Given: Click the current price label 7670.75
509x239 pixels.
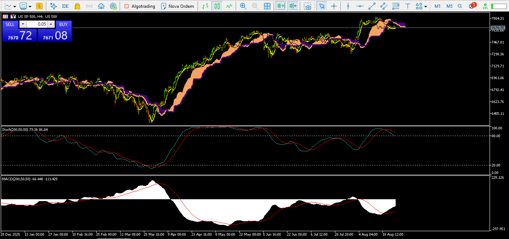Looking at the screenshot, I should coord(498,28).
